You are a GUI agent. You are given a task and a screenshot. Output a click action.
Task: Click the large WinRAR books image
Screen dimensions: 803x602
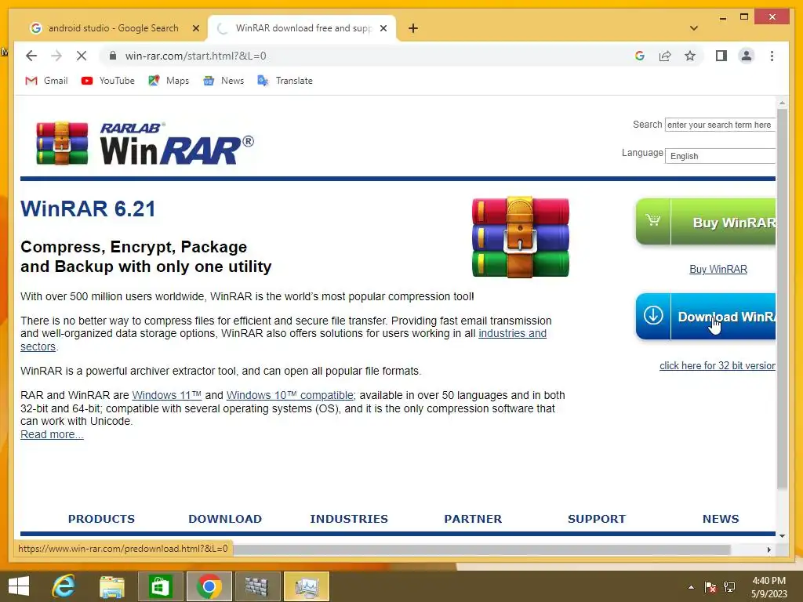point(521,237)
